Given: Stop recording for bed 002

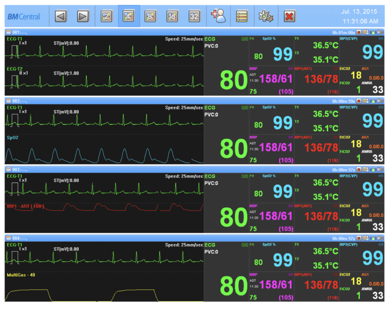Looking at the screenshot, I should 359,101.
